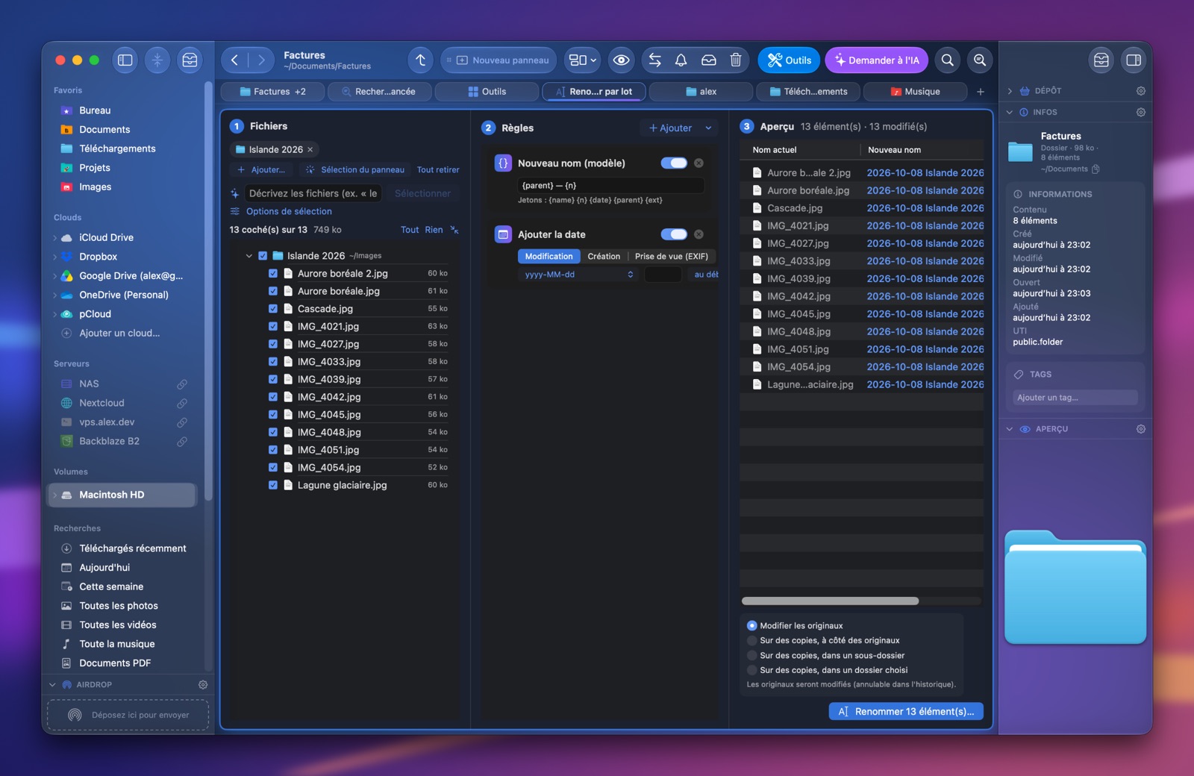Open Dépôt section settings gear
Screen dimensions: 1194x776
1141,91
